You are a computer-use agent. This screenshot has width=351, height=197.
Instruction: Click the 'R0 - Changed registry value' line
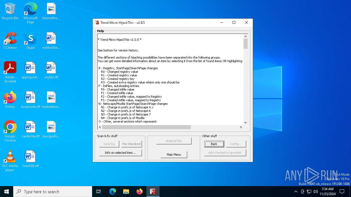tap(120, 72)
